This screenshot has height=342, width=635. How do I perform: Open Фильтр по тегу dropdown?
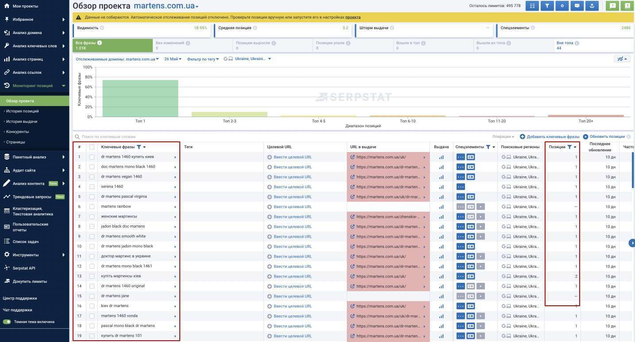[203, 59]
